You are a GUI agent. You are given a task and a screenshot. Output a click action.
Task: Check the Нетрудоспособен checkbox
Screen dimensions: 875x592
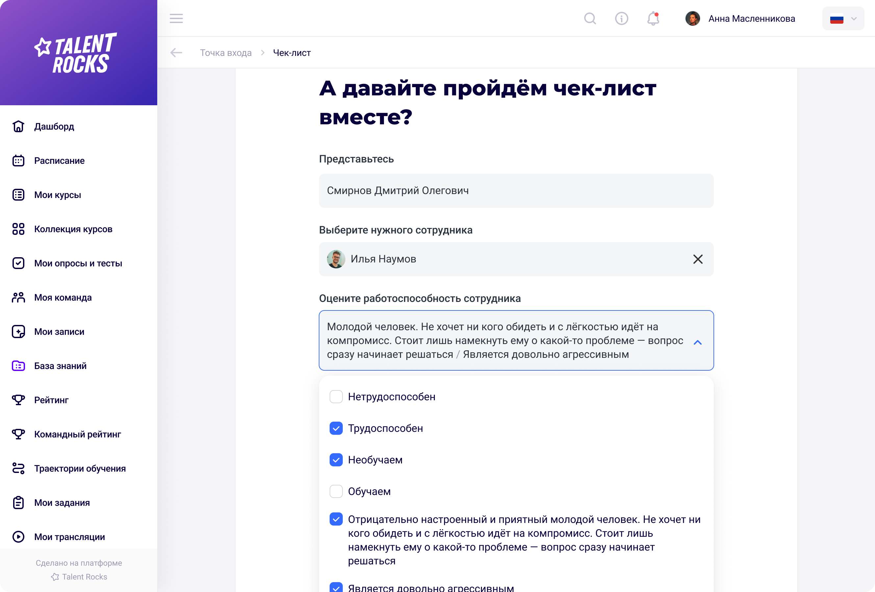(x=336, y=397)
